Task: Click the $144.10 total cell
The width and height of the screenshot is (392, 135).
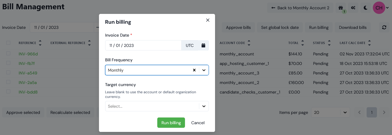Action: pyautogui.click(x=295, y=54)
